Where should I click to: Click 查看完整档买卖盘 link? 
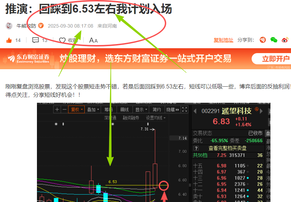[x=227, y=148]
